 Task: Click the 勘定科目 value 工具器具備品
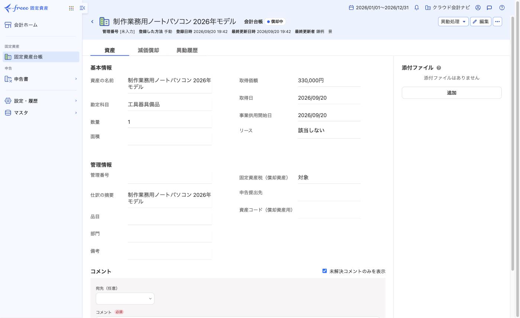pos(144,105)
